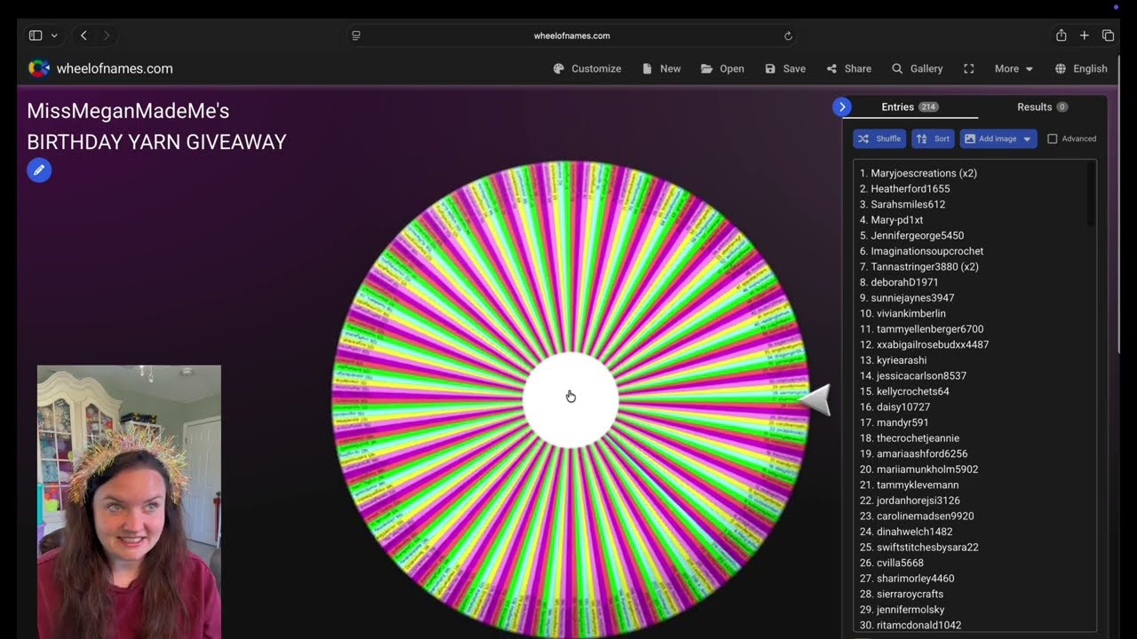Expand the Add image dropdown arrow
This screenshot has width=1137, height=639.
(1028, 138)
